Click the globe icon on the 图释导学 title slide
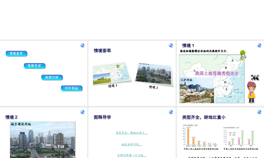 tap(171, 112)
